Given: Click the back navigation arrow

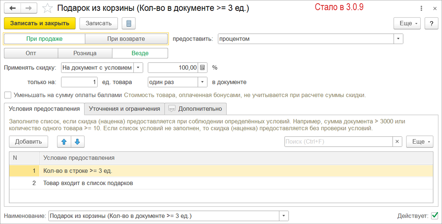Looking at the screenshot, I should tap(12, 8).
